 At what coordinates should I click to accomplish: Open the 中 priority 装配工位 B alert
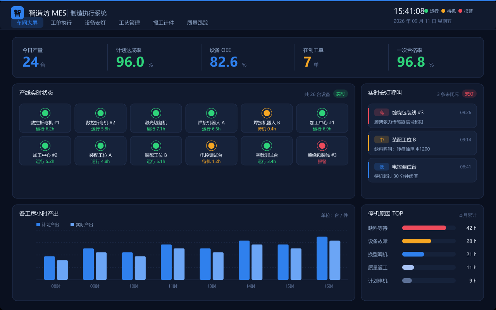pyautogui.click(x=422, y=143)
